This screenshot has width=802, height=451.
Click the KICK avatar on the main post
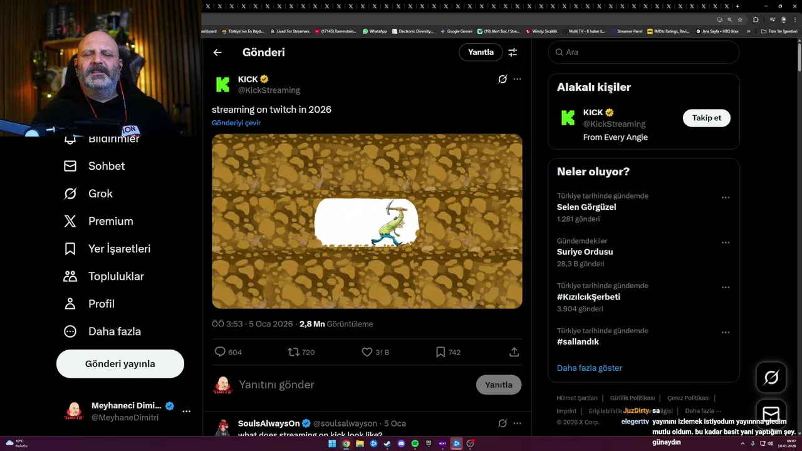point(222,85)
